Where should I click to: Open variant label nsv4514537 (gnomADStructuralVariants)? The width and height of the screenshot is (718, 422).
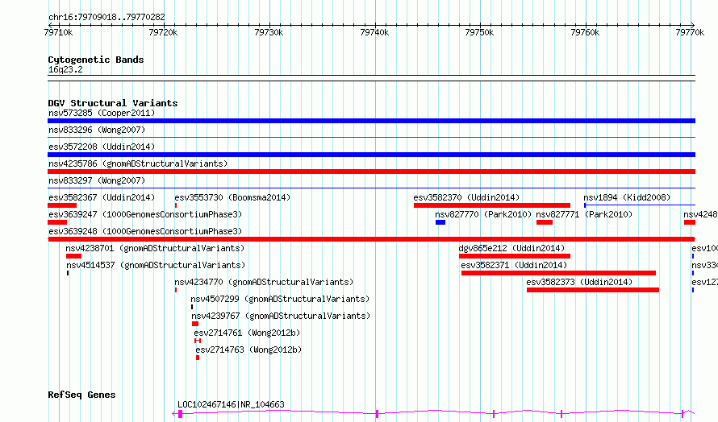coord(156,265)
